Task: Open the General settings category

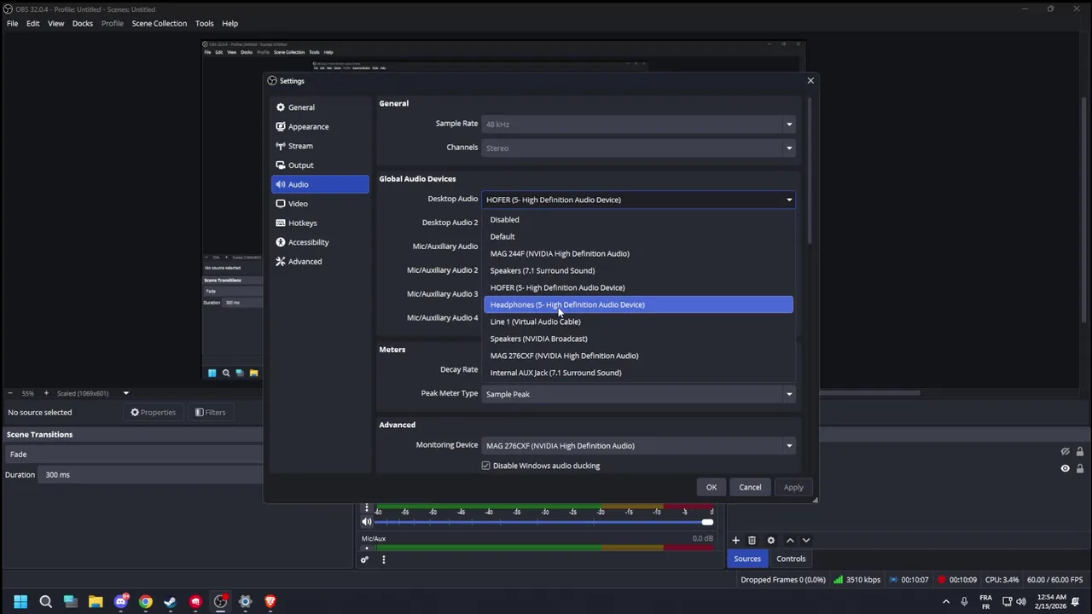Action: pyautogui.click(x=320, y=107)
